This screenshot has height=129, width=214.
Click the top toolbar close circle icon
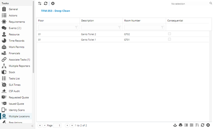[53, 4]
